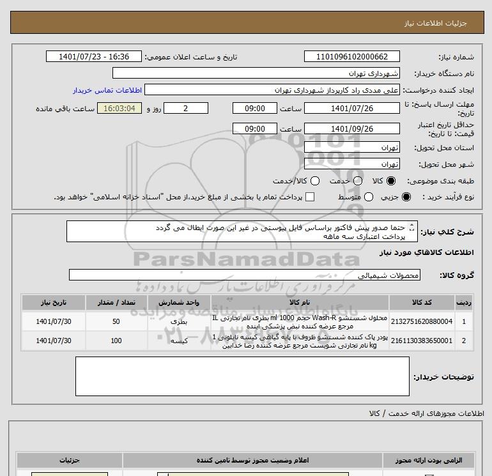
Task: Click product code 2161130383650001
Action: [422, 341]
